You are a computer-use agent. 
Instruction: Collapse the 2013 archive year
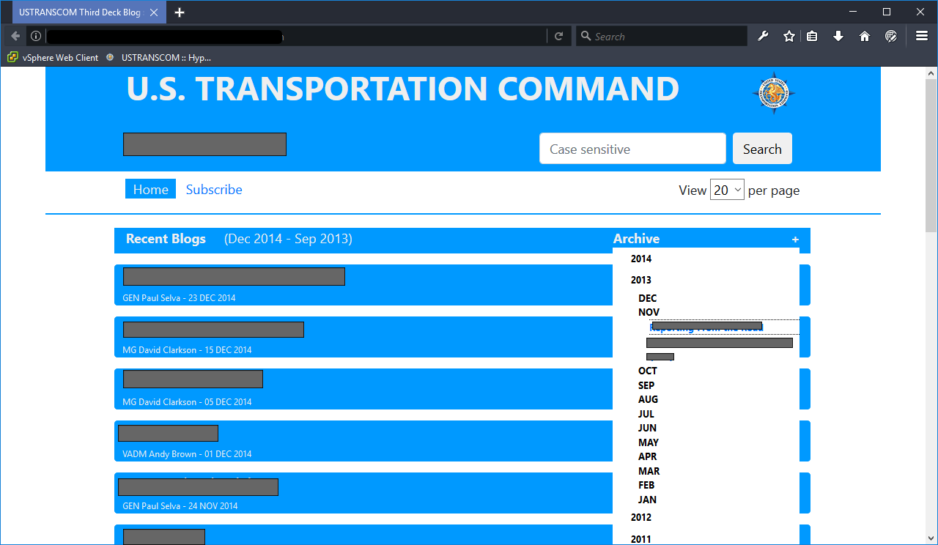[641, 280]
